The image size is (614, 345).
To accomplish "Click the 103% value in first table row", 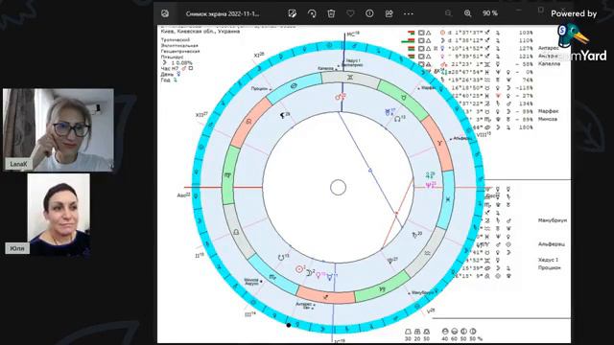I will tap(526, 33).
